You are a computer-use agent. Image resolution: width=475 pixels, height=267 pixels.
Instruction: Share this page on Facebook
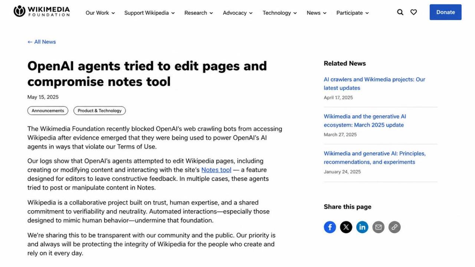coord(330,227)
